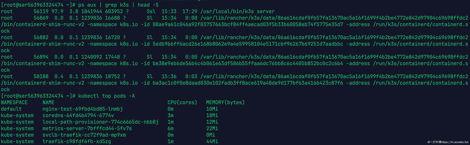Click the NAME column header
The image size is (470, 145).
48,102
